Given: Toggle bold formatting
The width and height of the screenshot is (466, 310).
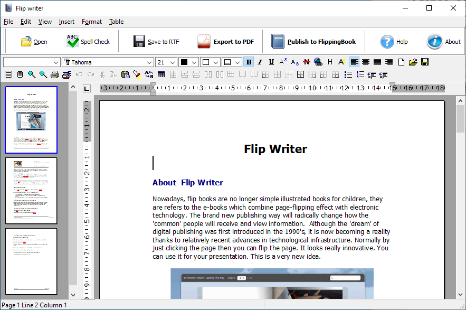Looking at the screenshot, I should [249, 62].
